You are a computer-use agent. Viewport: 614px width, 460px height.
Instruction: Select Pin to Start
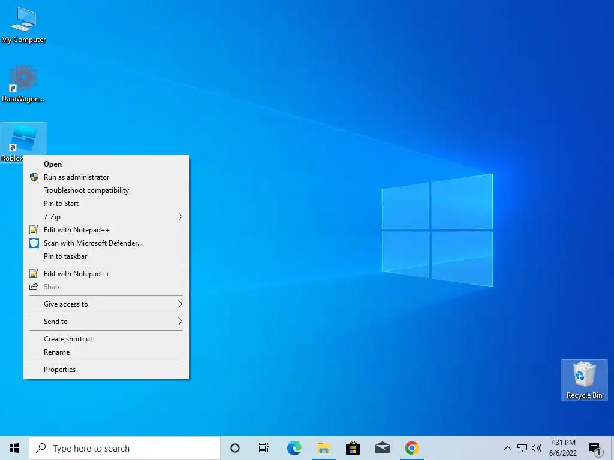tap(106, 204)
